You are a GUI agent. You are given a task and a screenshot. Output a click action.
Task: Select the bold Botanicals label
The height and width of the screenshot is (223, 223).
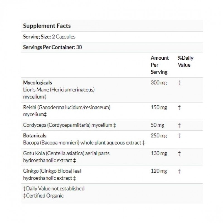pos(35,136)
